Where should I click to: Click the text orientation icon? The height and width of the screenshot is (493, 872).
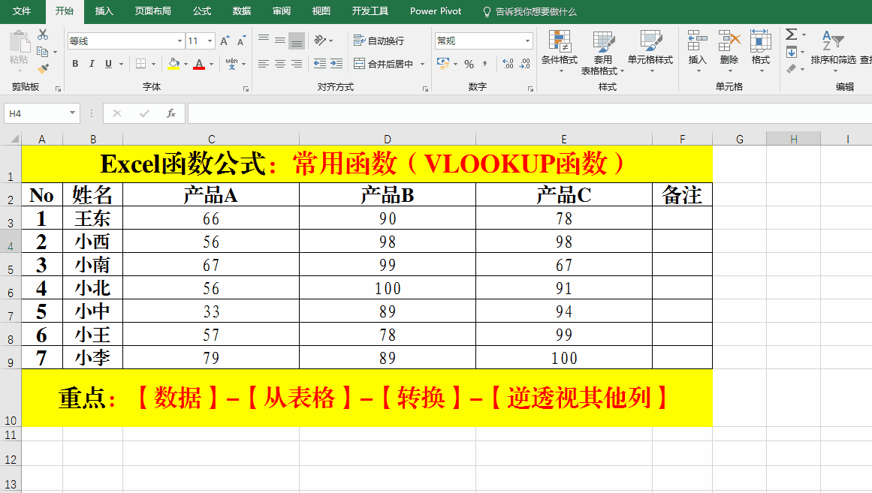click(320, 40)
